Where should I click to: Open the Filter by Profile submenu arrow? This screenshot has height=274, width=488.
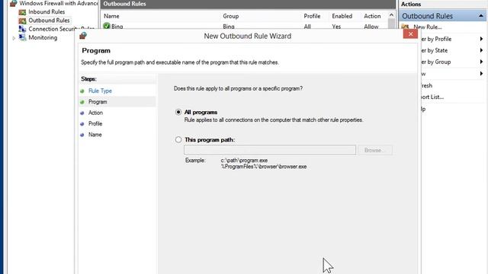point(481,39)
